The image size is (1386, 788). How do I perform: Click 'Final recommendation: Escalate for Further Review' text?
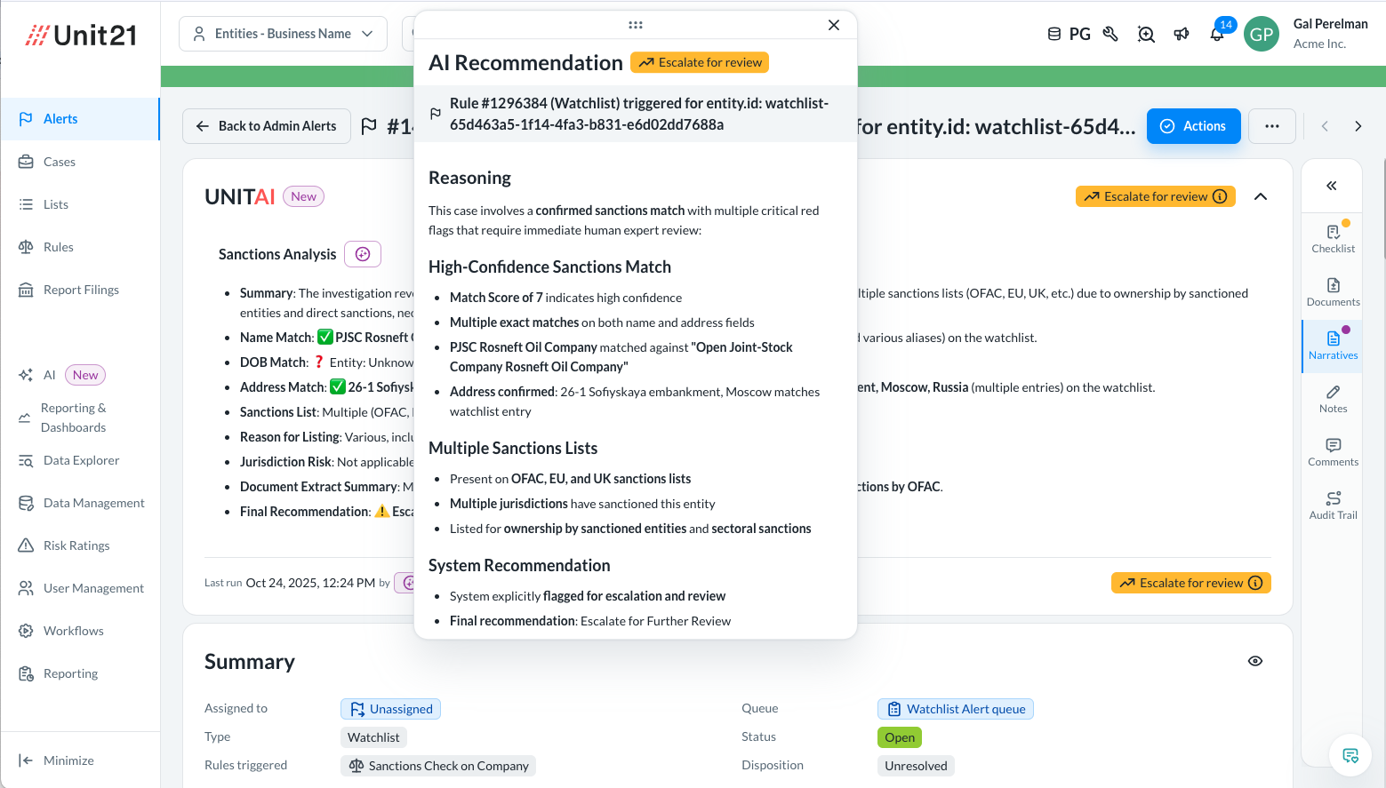point(590,621)
